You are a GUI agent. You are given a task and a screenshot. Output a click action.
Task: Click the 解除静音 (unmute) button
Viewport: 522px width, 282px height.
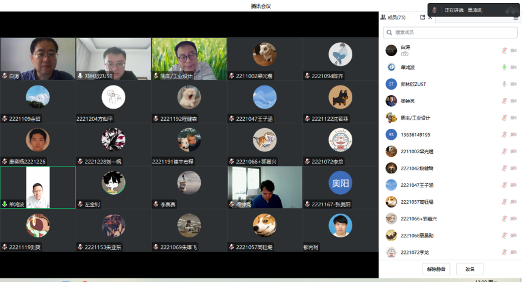click(x=436, y=269)
